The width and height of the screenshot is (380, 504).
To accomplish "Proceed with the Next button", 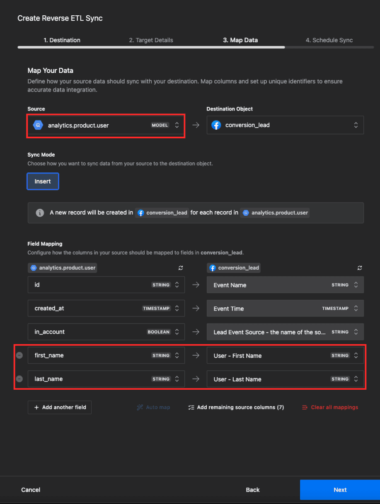I will [341, 490].
